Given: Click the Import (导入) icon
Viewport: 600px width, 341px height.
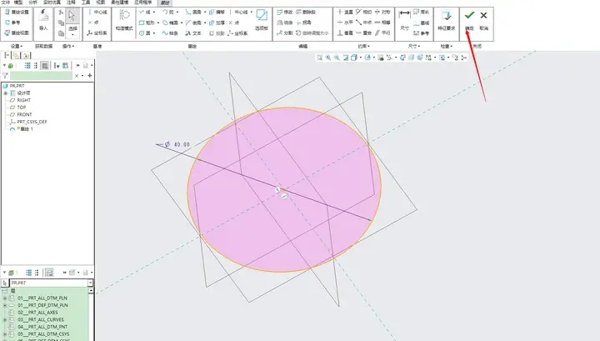Looking at the screenshot, I should (x=43, y=20).
